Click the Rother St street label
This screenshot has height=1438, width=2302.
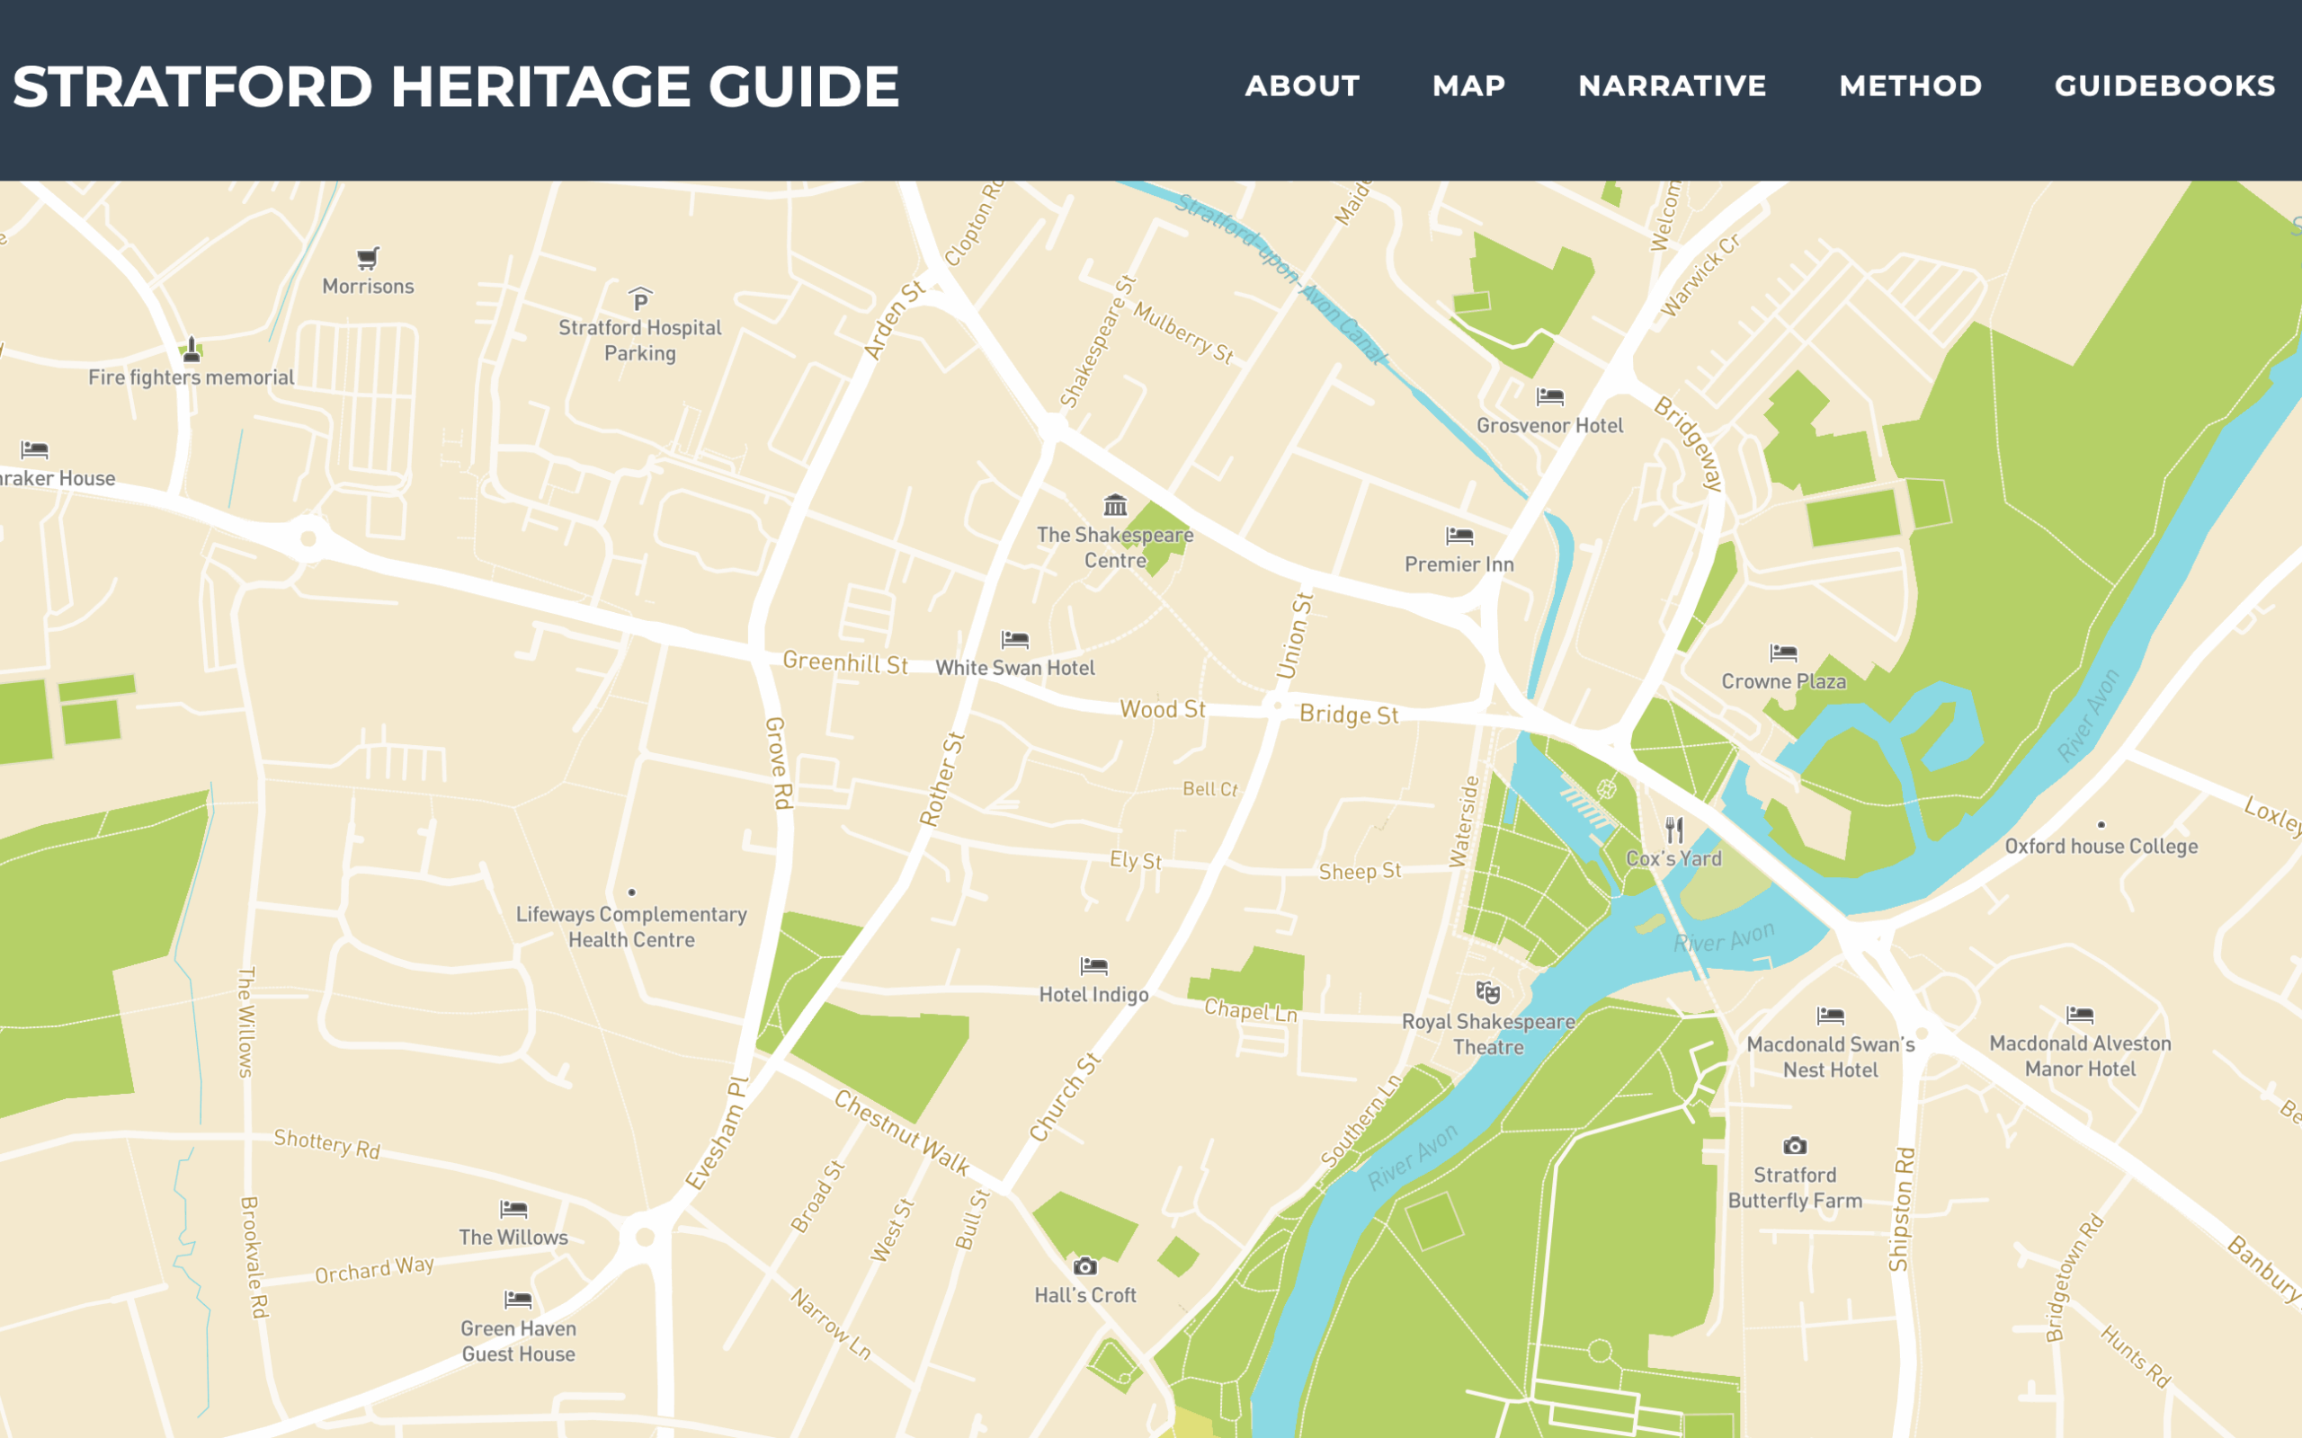[941, 778]
